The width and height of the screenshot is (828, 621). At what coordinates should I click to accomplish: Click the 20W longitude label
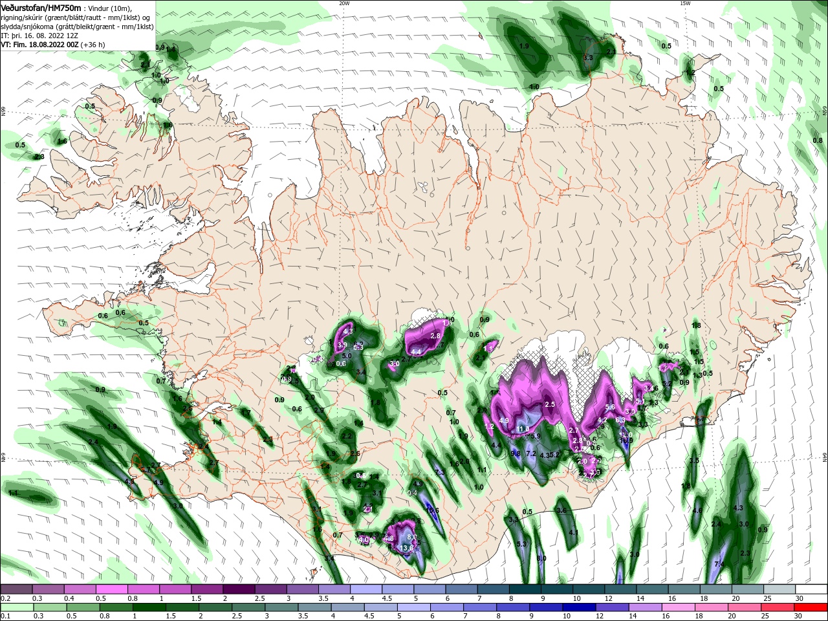344,3
